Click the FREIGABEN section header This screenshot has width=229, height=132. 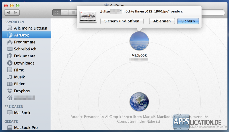click(14, 107)
